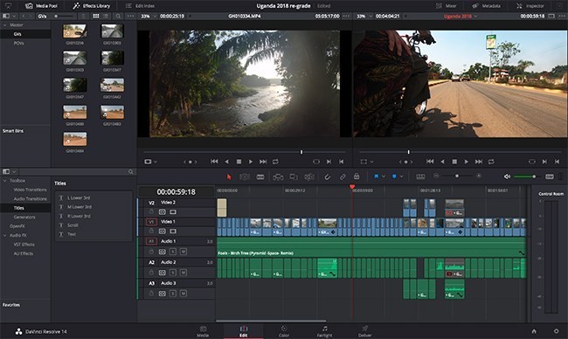
Task: Search the media pool with magnifier icon
Action: (118, 17)
